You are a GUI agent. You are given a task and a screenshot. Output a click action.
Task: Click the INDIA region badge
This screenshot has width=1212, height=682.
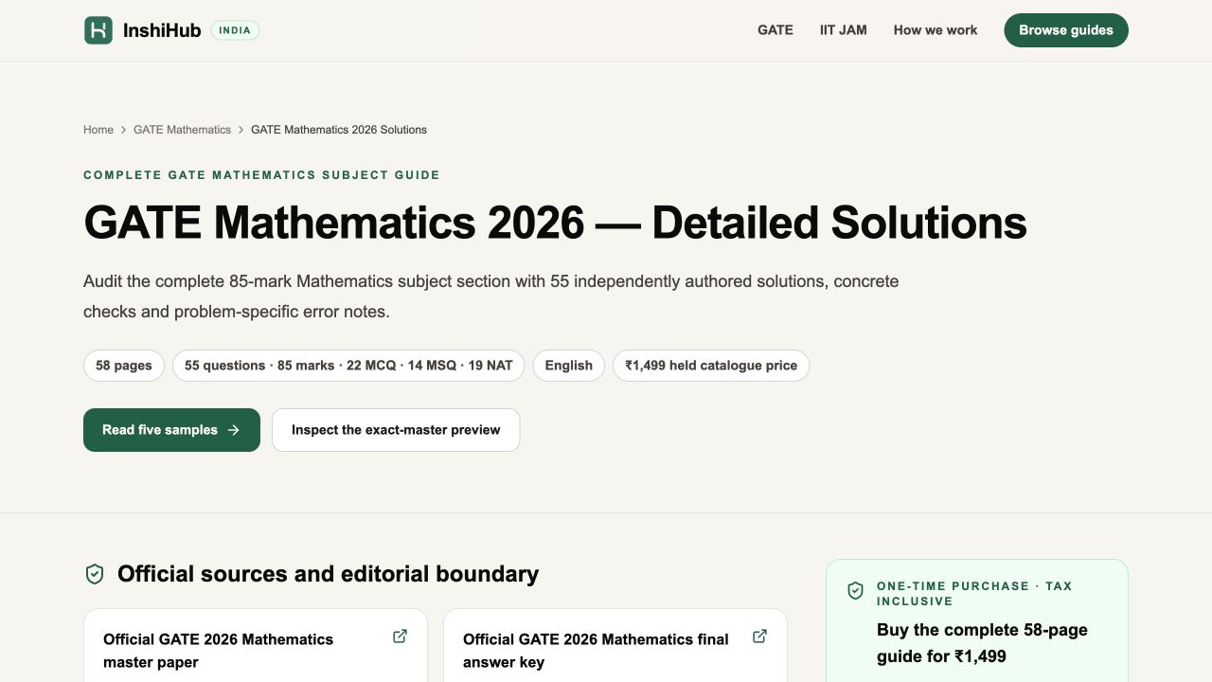(x=235, y=30)
